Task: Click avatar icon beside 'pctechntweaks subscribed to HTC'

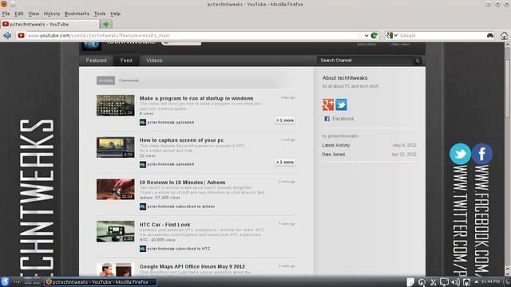Action: (x=143, y=249)
